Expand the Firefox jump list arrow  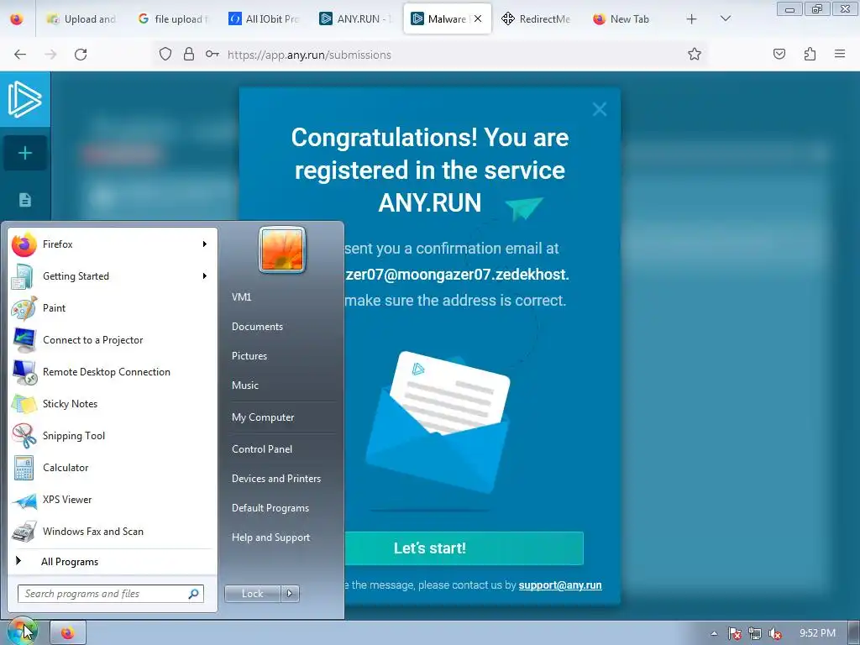(x=205, y=244)
